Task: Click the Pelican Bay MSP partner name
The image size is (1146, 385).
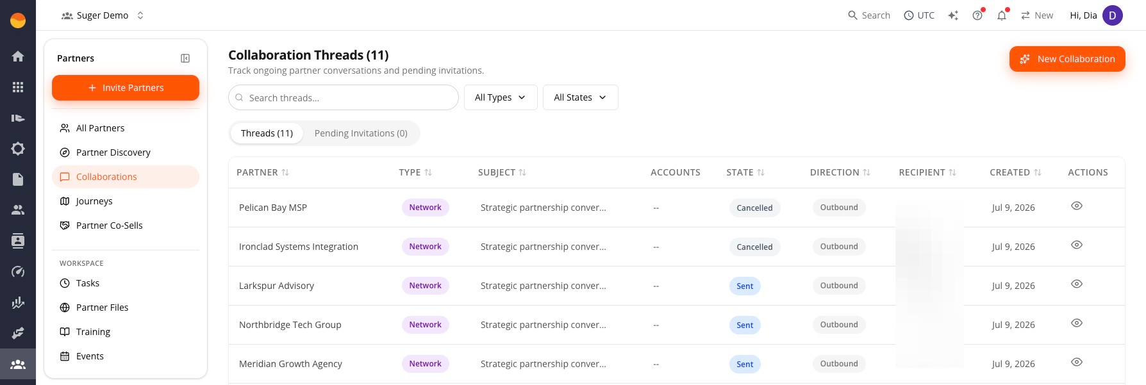Action: tap(273, 208)
